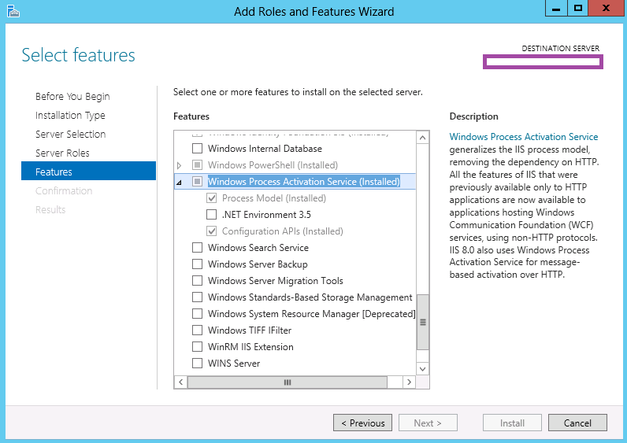Toggle the Windows PowerShell (Installed) checkbox

[x=197, y=165]
